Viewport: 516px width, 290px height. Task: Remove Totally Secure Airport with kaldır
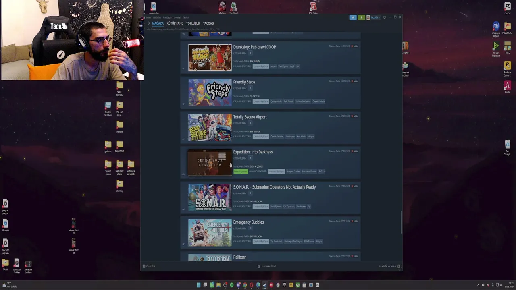tap(355, 116)
